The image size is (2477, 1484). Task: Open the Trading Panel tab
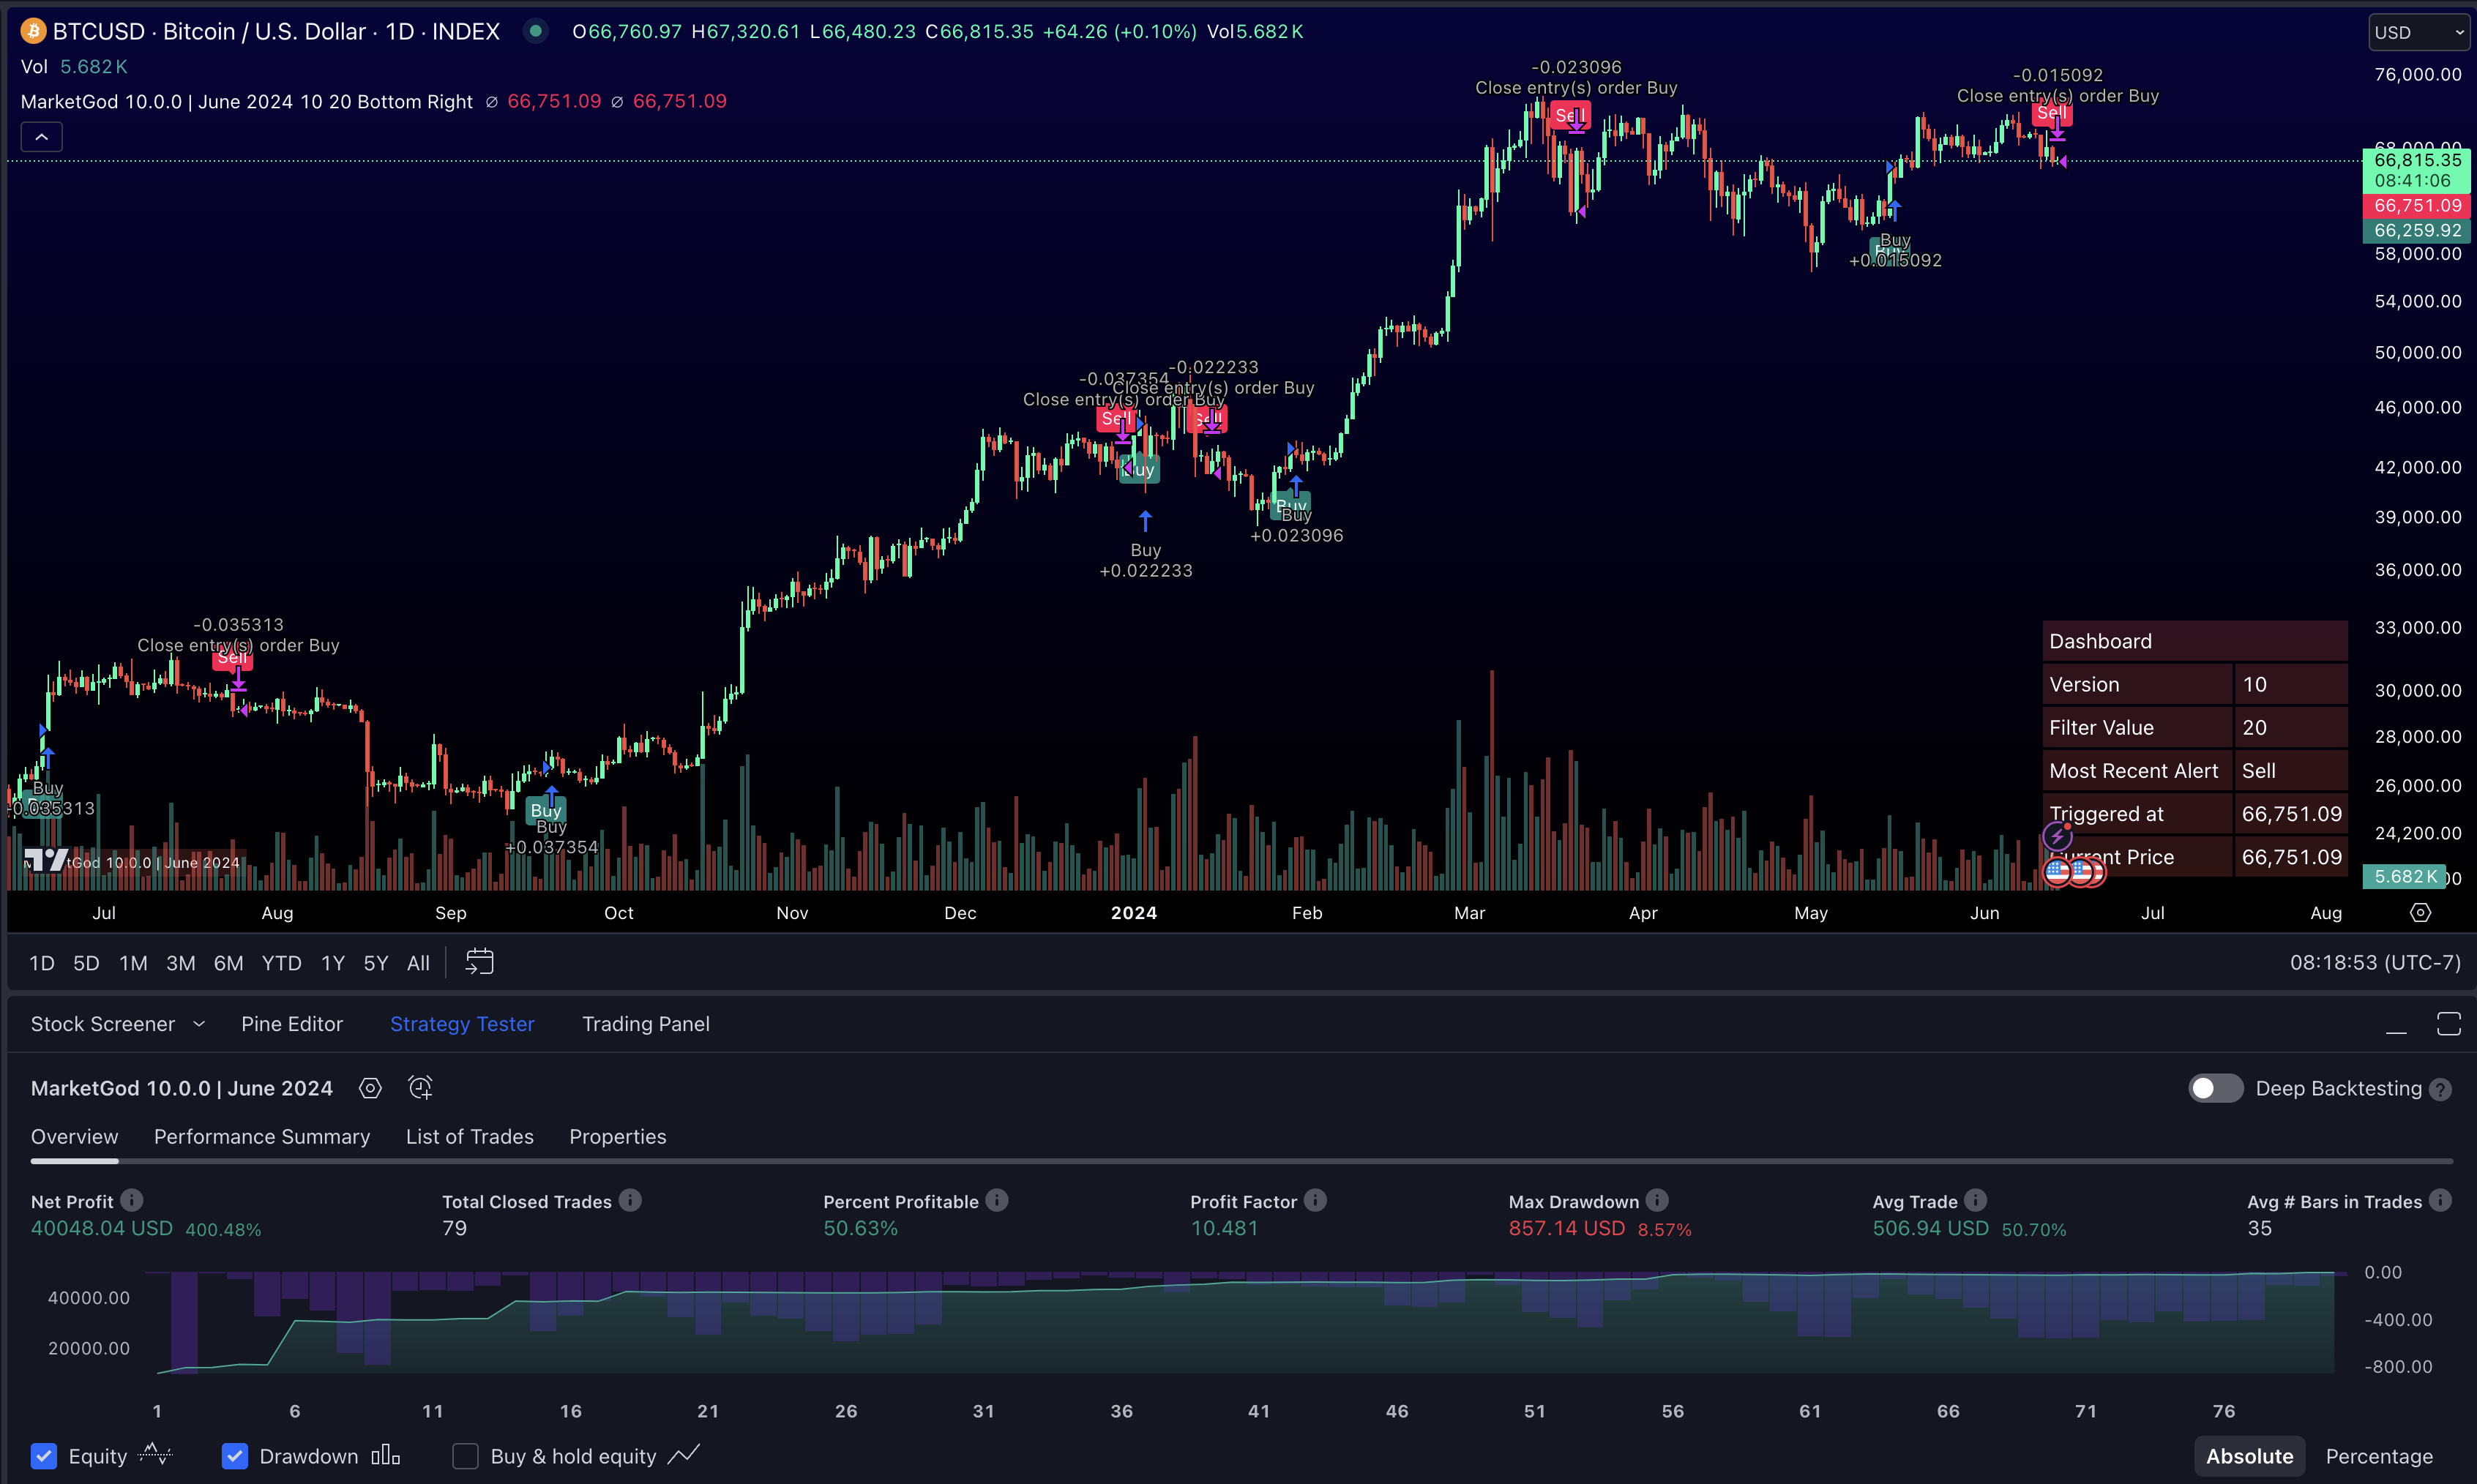coord(646,1024)
